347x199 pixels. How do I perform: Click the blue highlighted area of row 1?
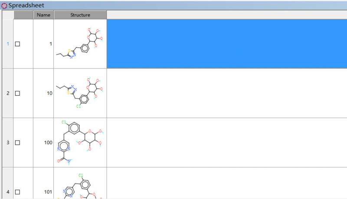pyautogui.click(x=227, y=44)
